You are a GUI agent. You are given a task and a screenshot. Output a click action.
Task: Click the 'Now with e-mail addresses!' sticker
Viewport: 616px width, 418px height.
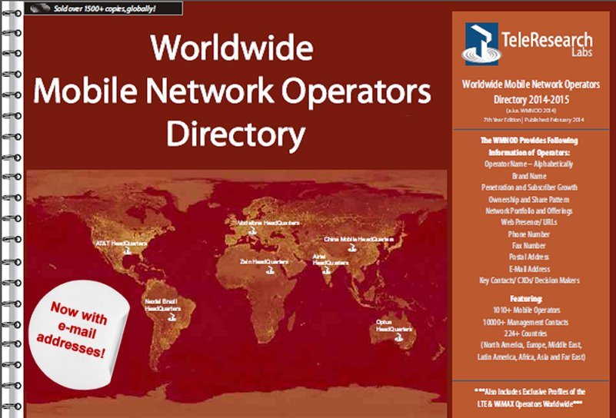point(78,334)
